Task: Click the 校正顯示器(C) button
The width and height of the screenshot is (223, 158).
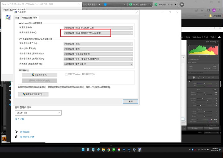Action: [x=39, y=75]
